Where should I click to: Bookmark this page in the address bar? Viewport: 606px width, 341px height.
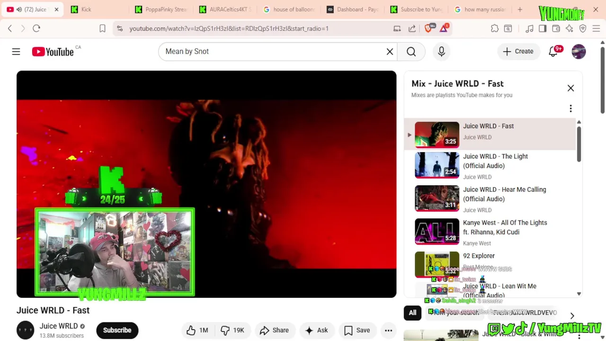[102, 28]
